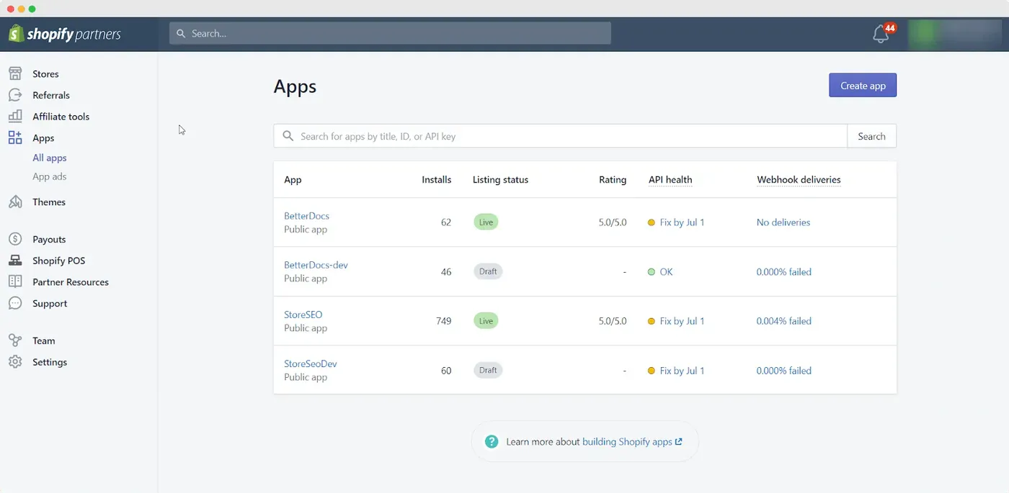This screenshot has width=1009, height=493.
Task: Click the Themes brush icon
Action: [15, 202]
